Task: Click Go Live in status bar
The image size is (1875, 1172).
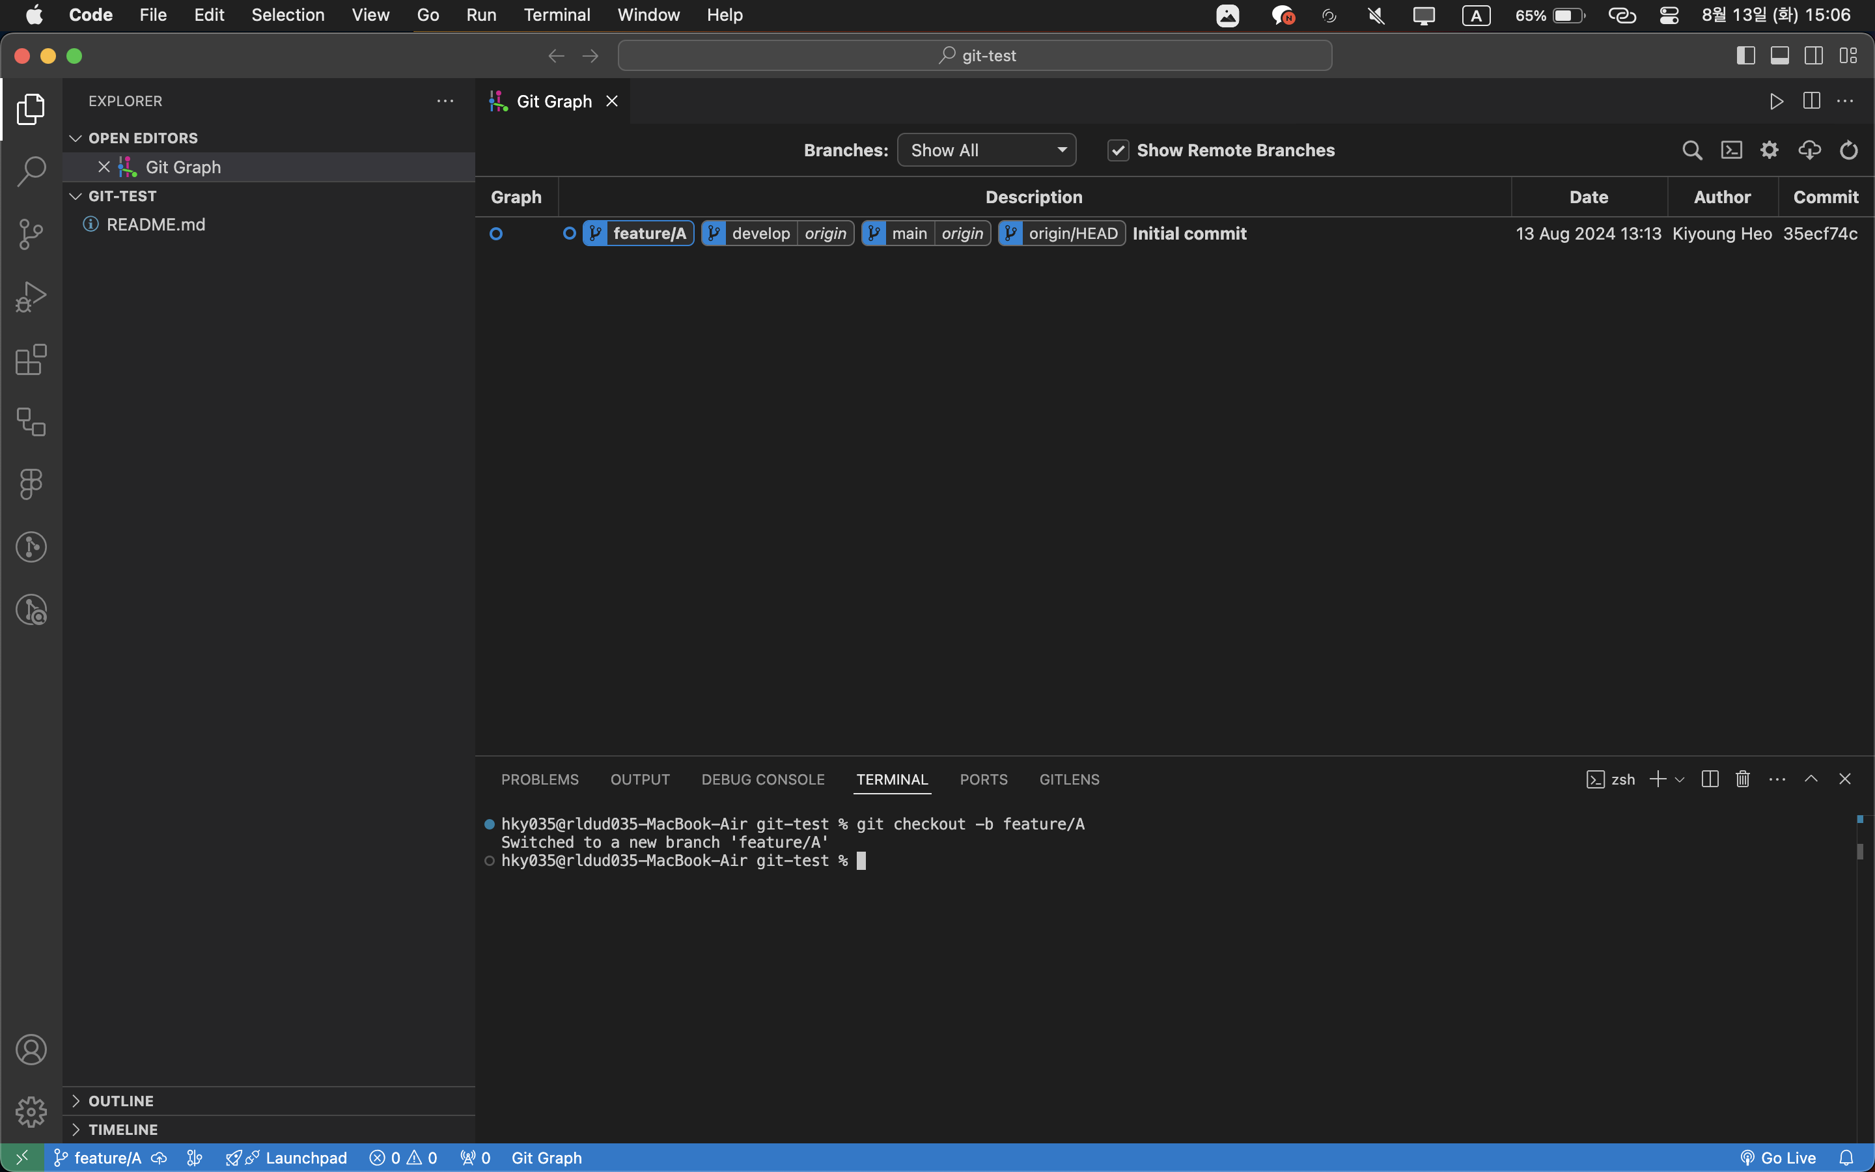Action: [x=1778, y=1157]
